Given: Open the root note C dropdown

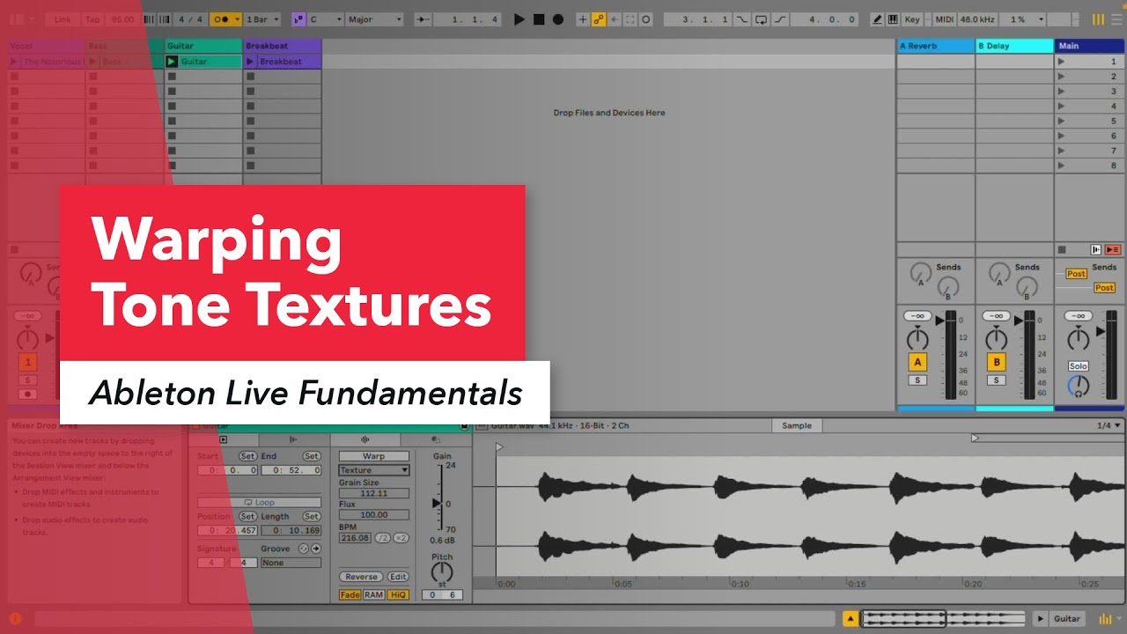Looking at the screenshot, I should tap(324, 19).
